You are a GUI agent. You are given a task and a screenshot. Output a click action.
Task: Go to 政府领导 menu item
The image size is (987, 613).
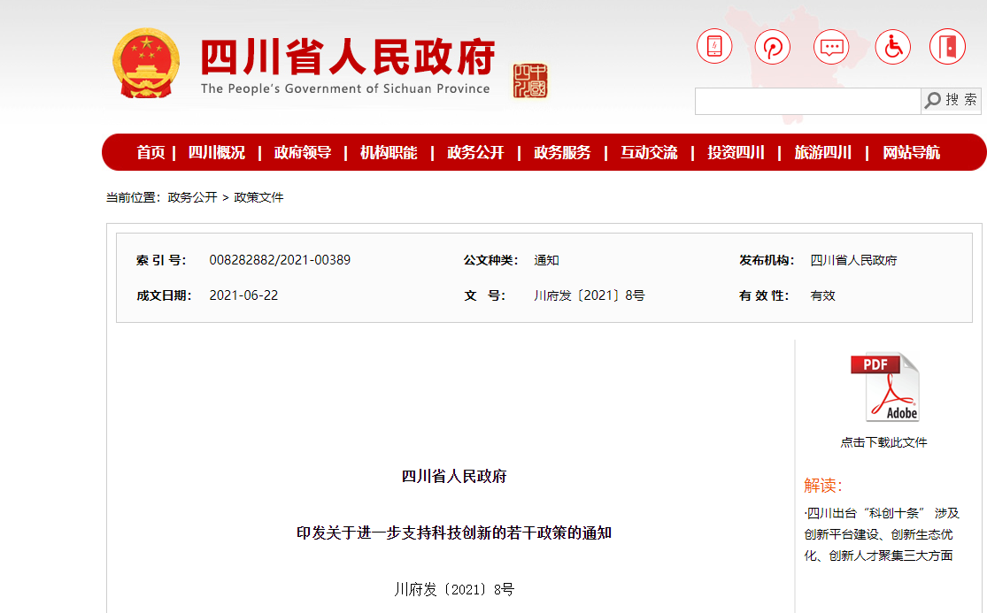(x=303, y=152)
